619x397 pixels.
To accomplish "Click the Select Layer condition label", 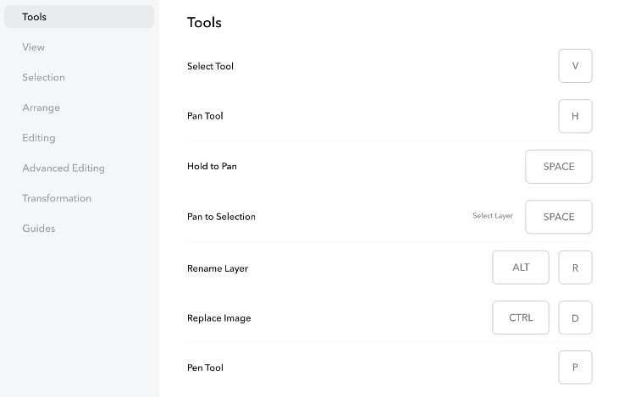I will point(493,217).
